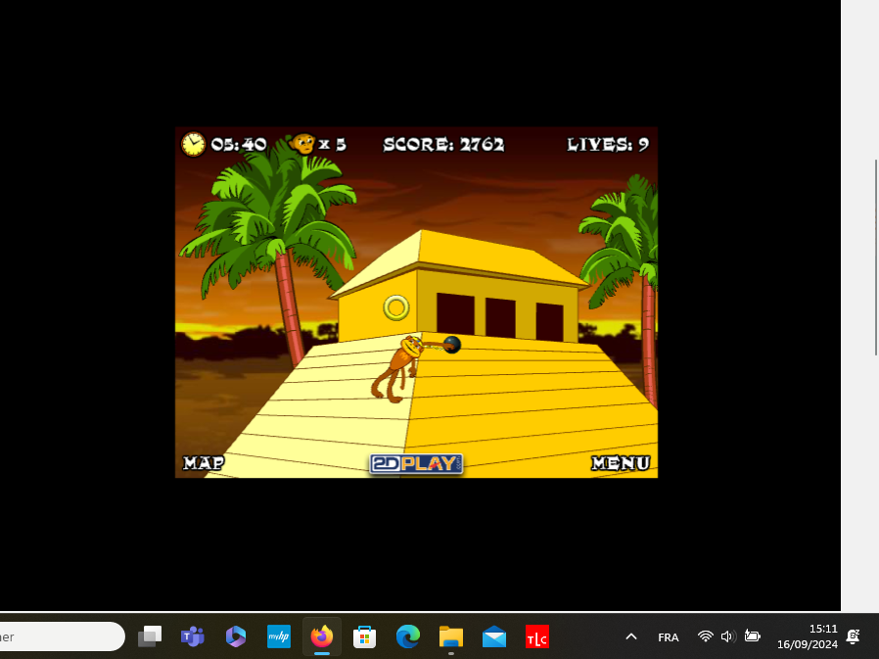Open the game MENU button
Viewport: 879px width, 659px height.
621,463
